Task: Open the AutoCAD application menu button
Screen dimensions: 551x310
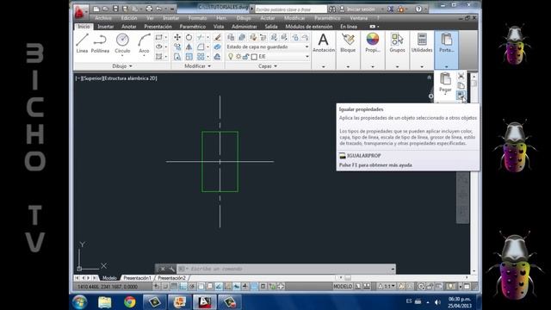Action: pyautogui.click(x=80, y=11)
